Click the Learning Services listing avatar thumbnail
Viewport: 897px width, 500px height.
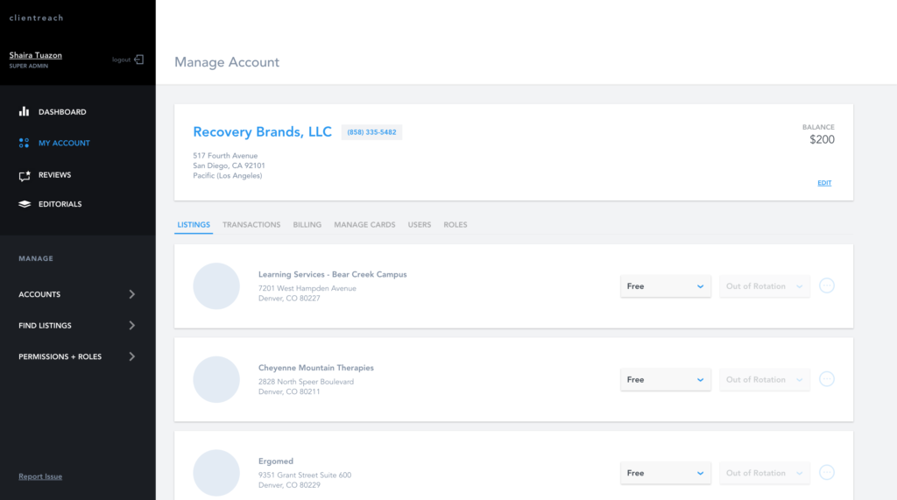click(216, 286)
